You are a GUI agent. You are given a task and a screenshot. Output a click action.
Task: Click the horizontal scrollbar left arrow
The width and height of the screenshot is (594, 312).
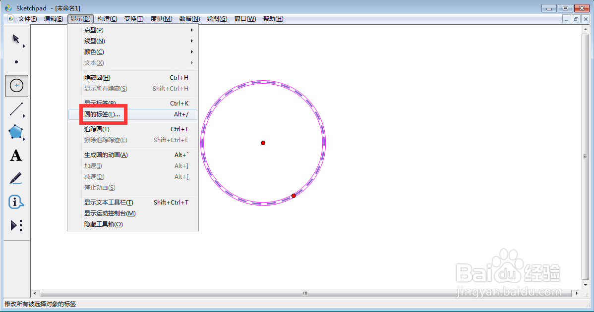coord(35,293)
